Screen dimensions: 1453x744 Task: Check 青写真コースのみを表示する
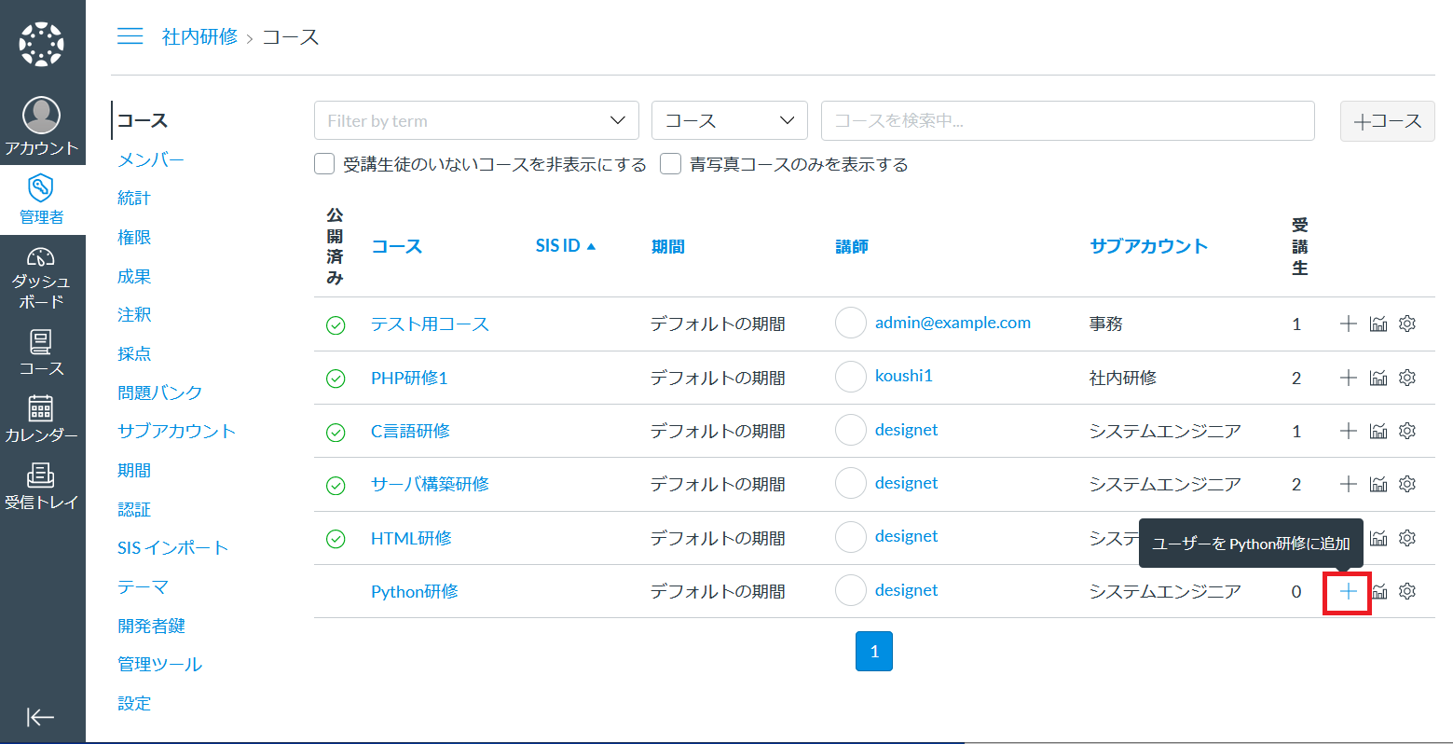tap(670, 164)
